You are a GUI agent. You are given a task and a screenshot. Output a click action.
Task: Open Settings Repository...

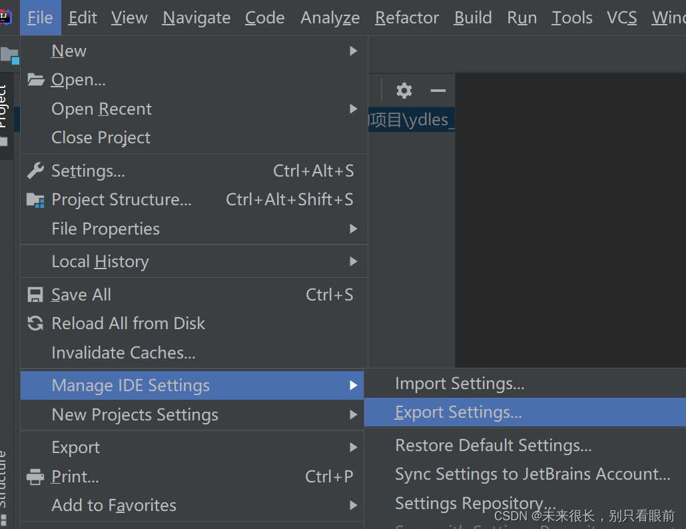tap(525, 503)
